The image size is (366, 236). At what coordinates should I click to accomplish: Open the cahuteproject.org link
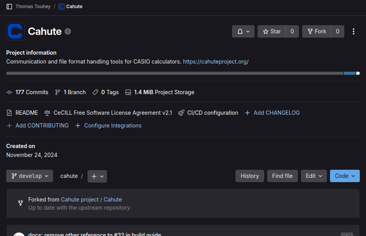tap(216, 62)
